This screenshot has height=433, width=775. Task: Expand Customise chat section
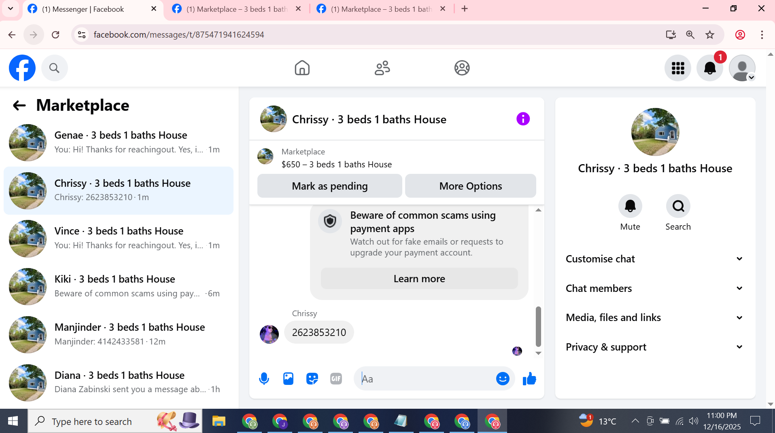click(655, 259)
